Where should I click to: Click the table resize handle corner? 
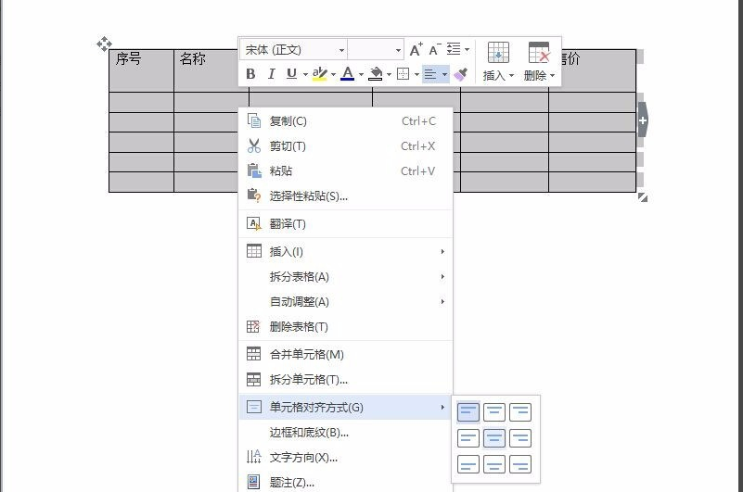click(x=643, y=197)
